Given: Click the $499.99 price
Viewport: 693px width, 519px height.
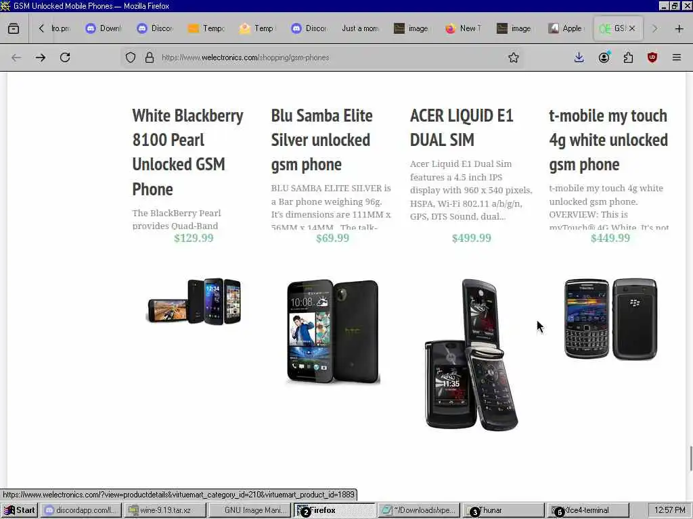Looking at the screenshot, I should pyautogui.click(x=472, y=239).
